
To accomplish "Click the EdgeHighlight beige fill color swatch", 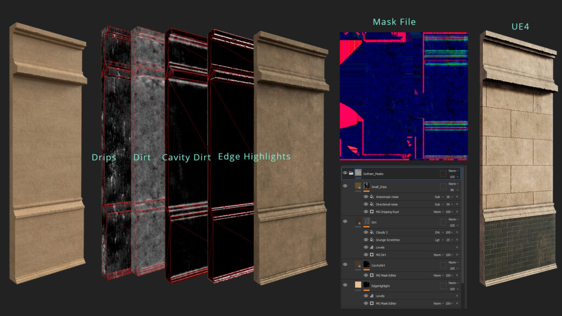I will click(358, 285).
